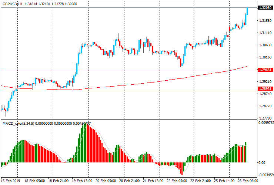Click the 26 Feb 06:00 time label
Image resolution: width=274 pixels, height=185 pixels.
(248, 181)
